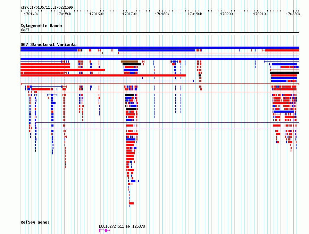Click the 170190k ruler tick label

(195, 14)
